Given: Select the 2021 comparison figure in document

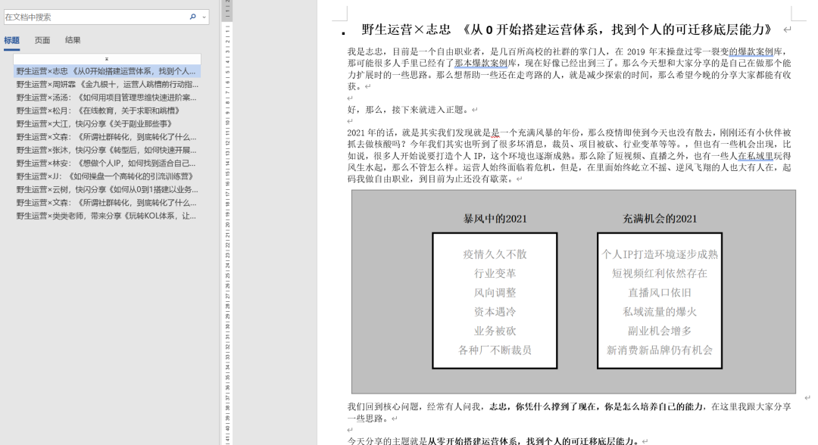Looking at the screenshot, I should point(573,291).
